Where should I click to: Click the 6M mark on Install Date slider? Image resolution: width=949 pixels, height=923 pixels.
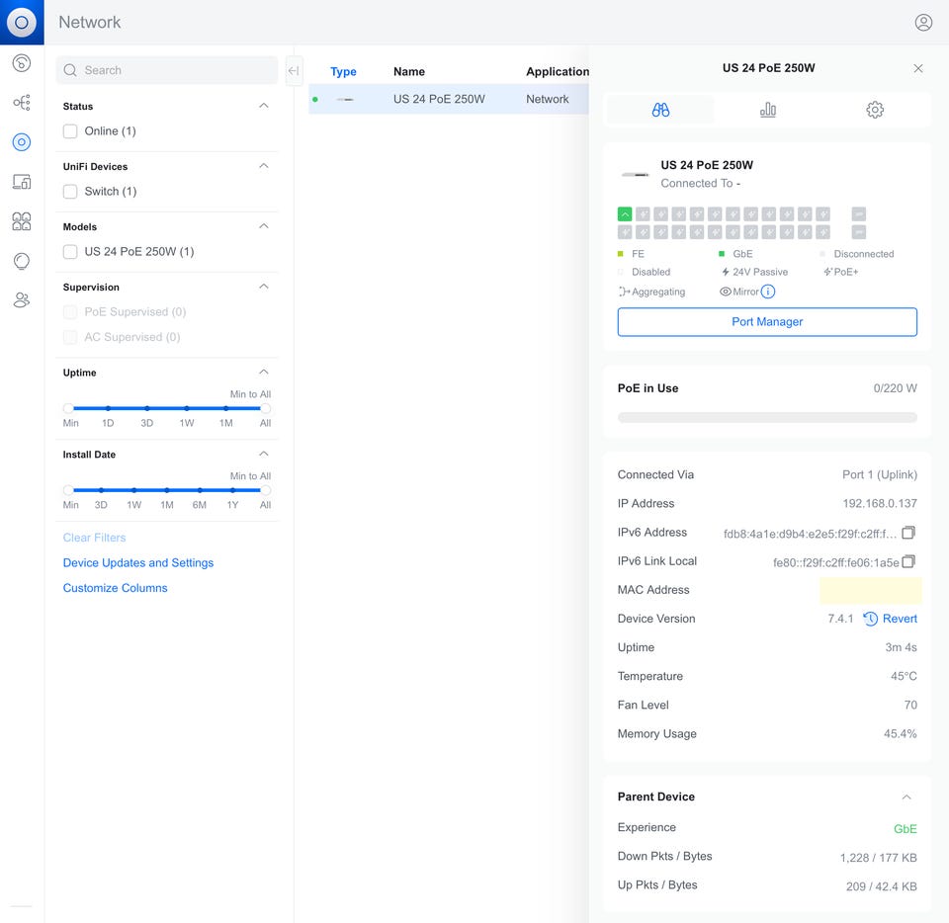[x=200, y=490]
